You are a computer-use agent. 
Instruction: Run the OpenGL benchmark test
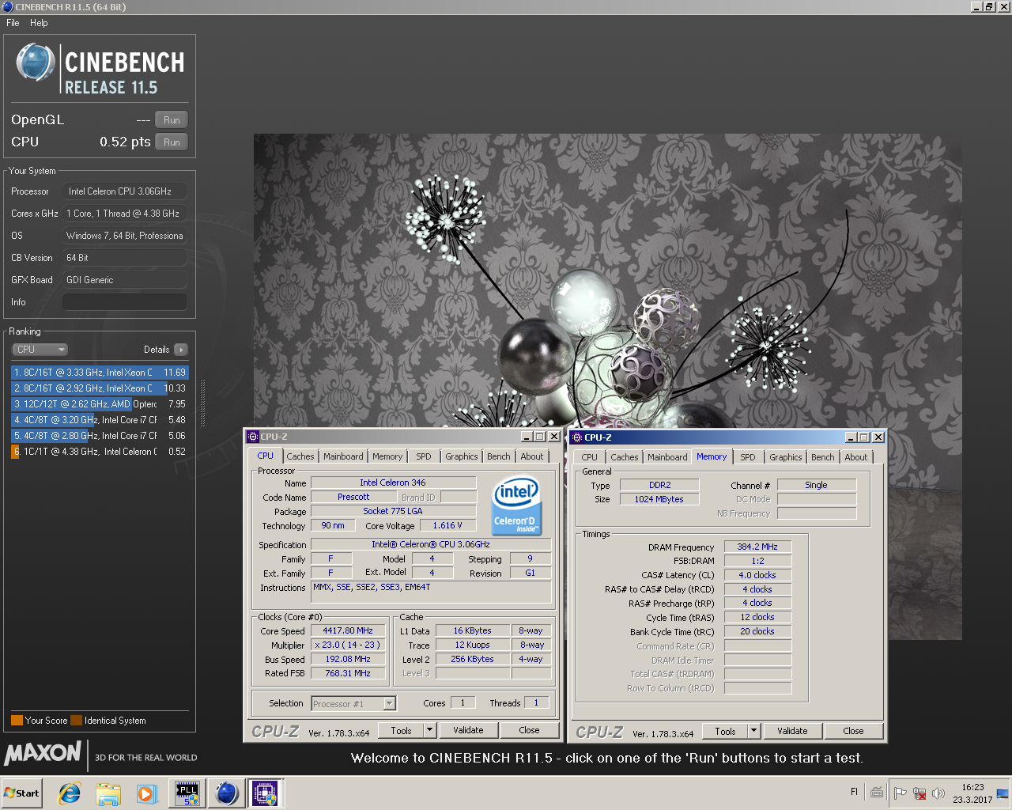[172, 120]
